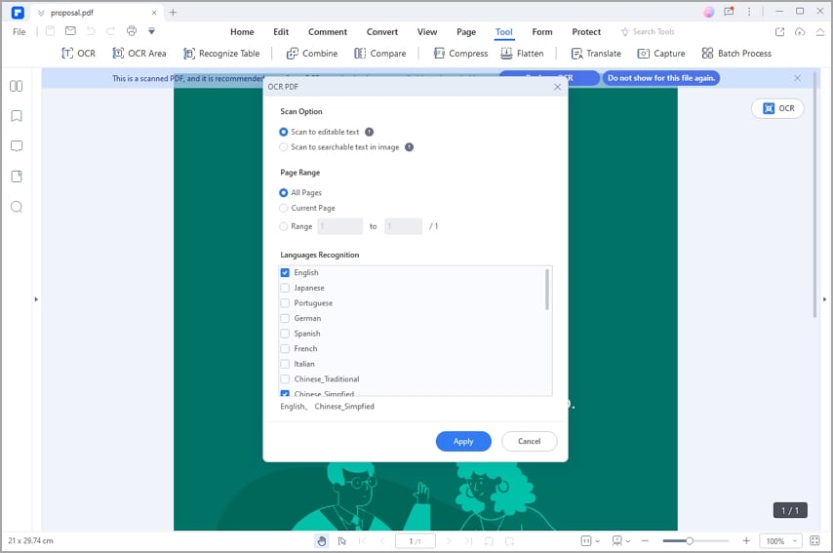Expand the quick access toolbar dropdown arrow

point(151,31)
